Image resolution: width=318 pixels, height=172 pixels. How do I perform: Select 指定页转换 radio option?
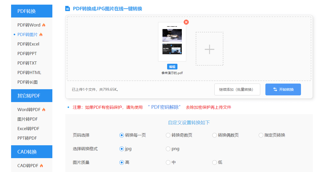pyautogui.click(x=261, y=135)
